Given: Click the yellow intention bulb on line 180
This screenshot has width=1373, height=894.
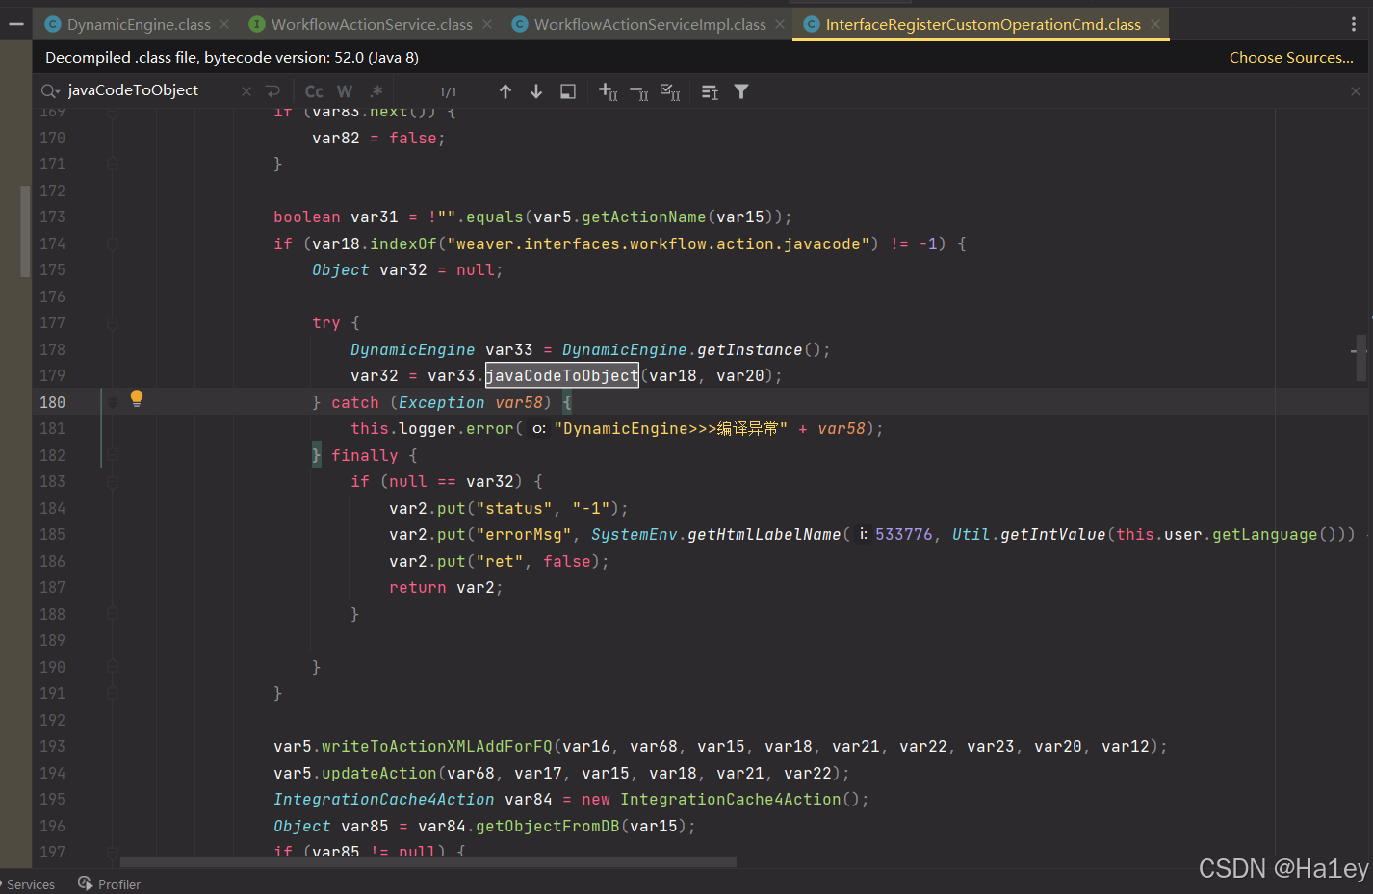Looking at the screenshot, I should (x=137, y=398).
